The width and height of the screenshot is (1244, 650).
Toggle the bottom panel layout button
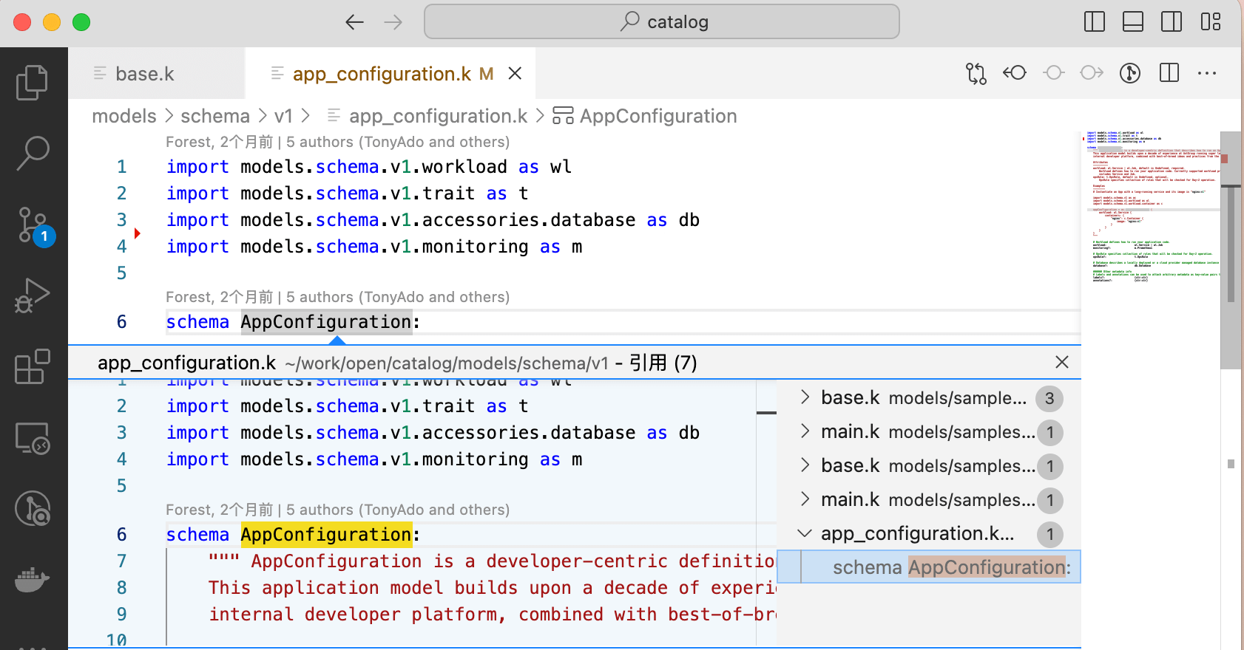coord(1132,22)
